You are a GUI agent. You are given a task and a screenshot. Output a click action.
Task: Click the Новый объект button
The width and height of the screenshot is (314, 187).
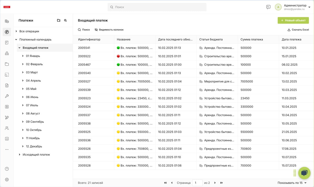[293, 20]
